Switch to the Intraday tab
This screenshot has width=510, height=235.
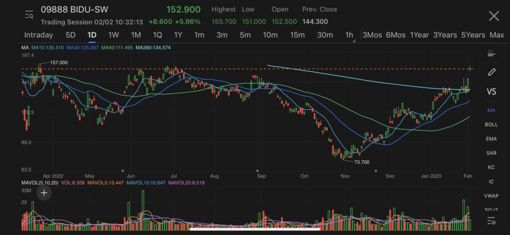click(x=38, y=35)
